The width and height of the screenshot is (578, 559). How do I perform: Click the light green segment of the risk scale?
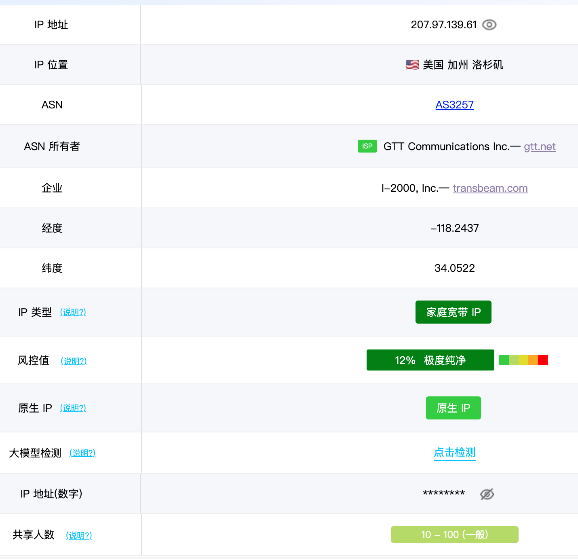(514, 360)
